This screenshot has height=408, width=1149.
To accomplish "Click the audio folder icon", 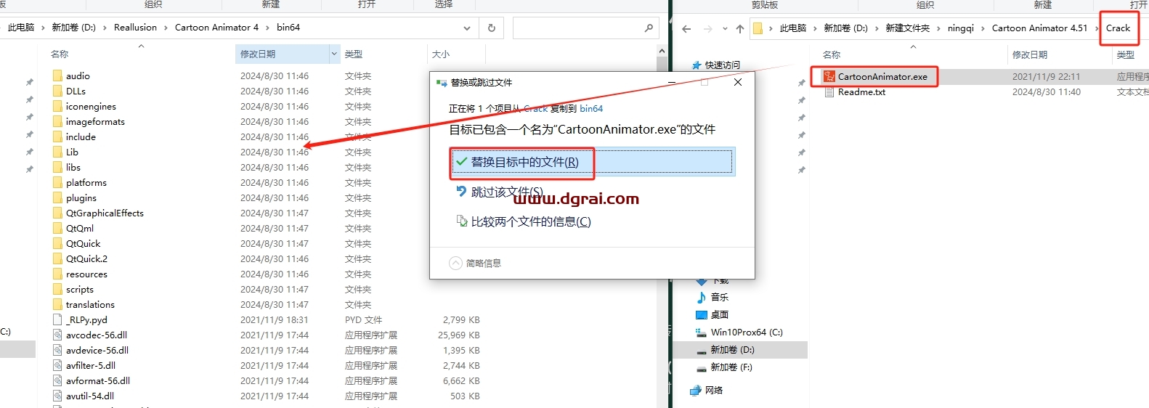I will (57, 76).
